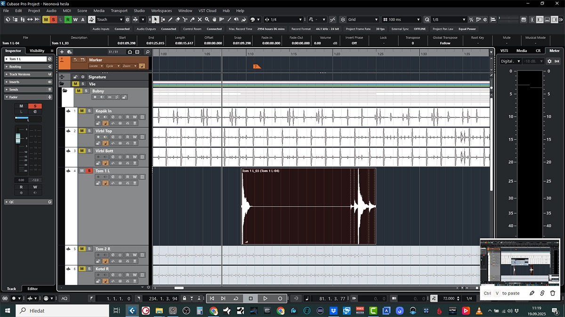Toggle Read automation on Virbl Top track

click(127, 137)
